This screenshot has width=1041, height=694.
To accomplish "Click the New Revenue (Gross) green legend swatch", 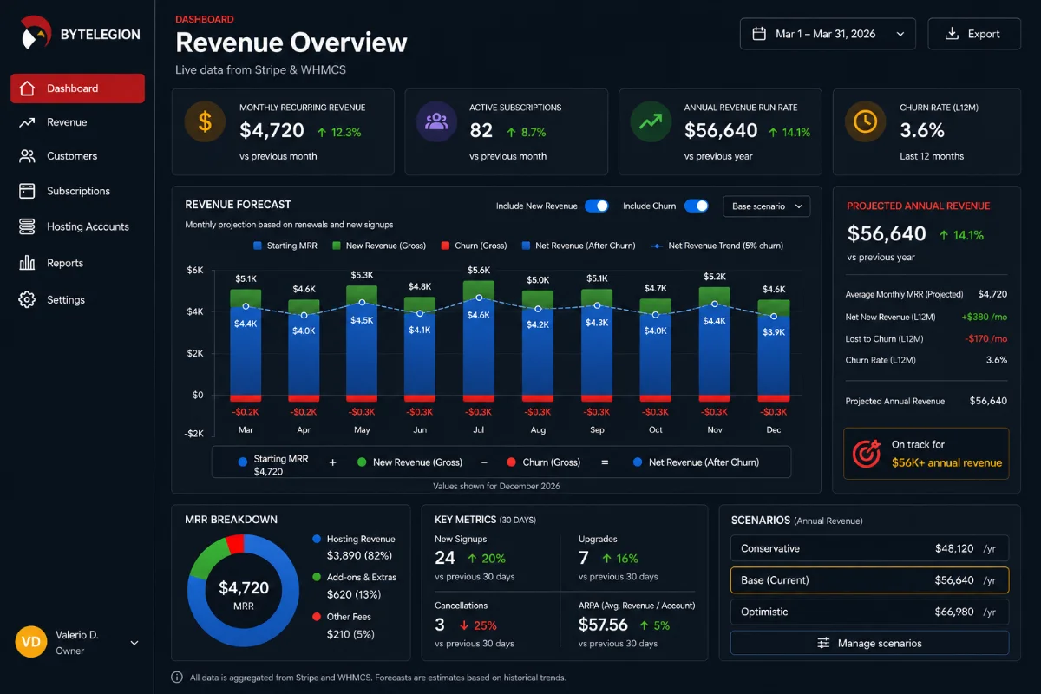I will pos(337,246).
